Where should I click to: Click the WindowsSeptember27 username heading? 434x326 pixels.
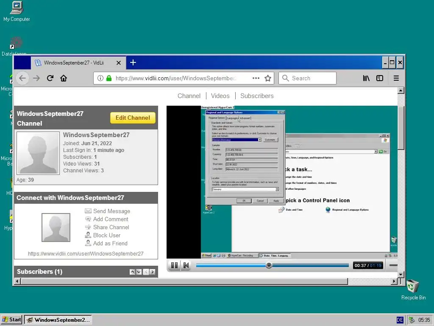[x=96, y=135]
